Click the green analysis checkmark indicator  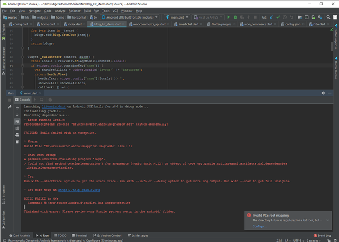pyautogui.click(x=331, y=29)
